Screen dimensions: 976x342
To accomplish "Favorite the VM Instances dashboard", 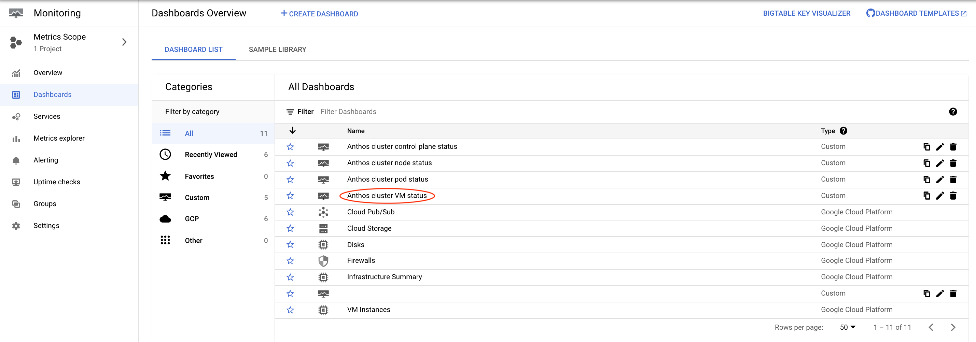I will coord(290,310).
